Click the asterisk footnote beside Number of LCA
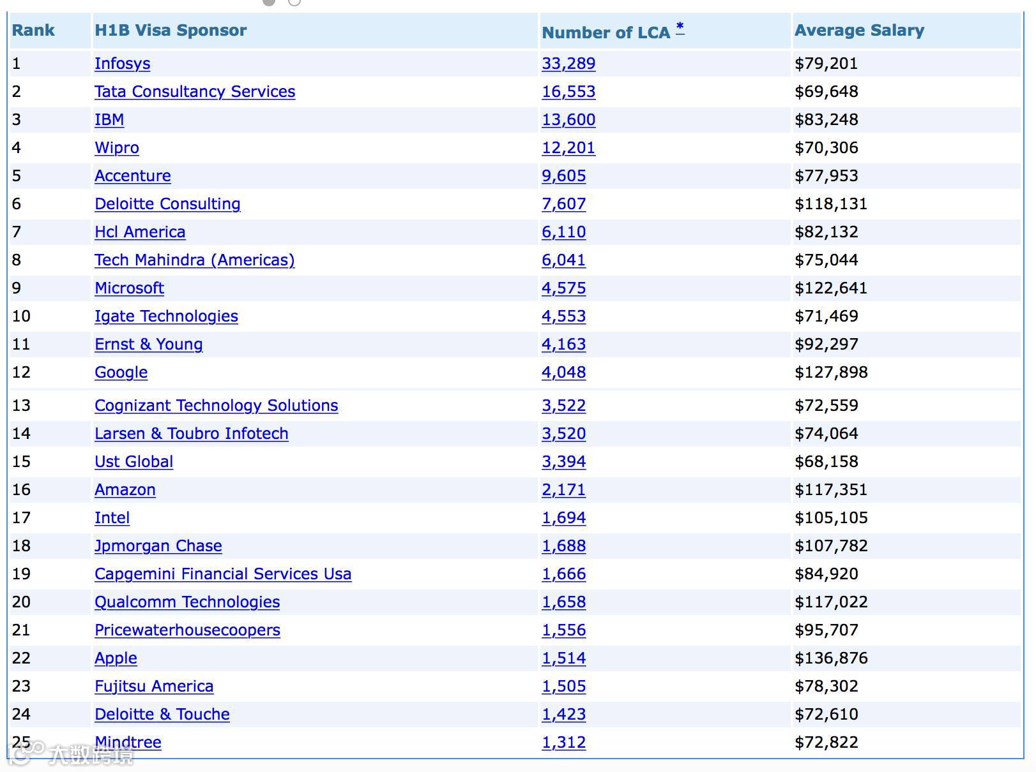Screen dimensions: 1036x772 (680, 27)
